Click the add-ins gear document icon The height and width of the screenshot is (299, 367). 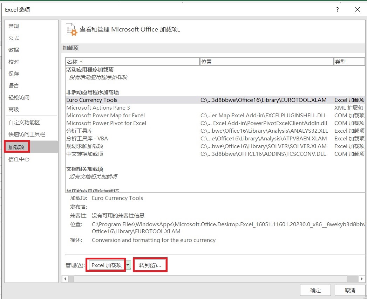tap(71, 30)
